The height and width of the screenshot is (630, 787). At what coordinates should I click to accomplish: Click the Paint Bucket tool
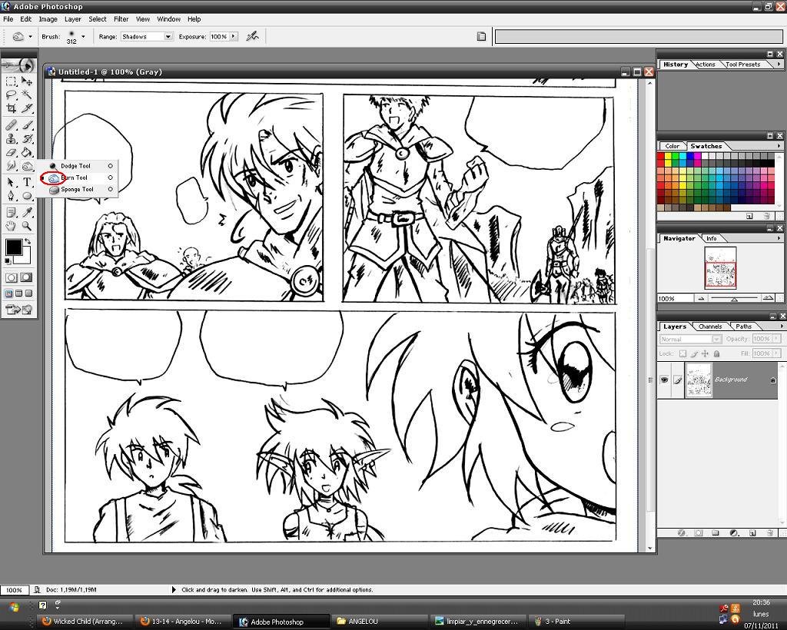point(27,153)
